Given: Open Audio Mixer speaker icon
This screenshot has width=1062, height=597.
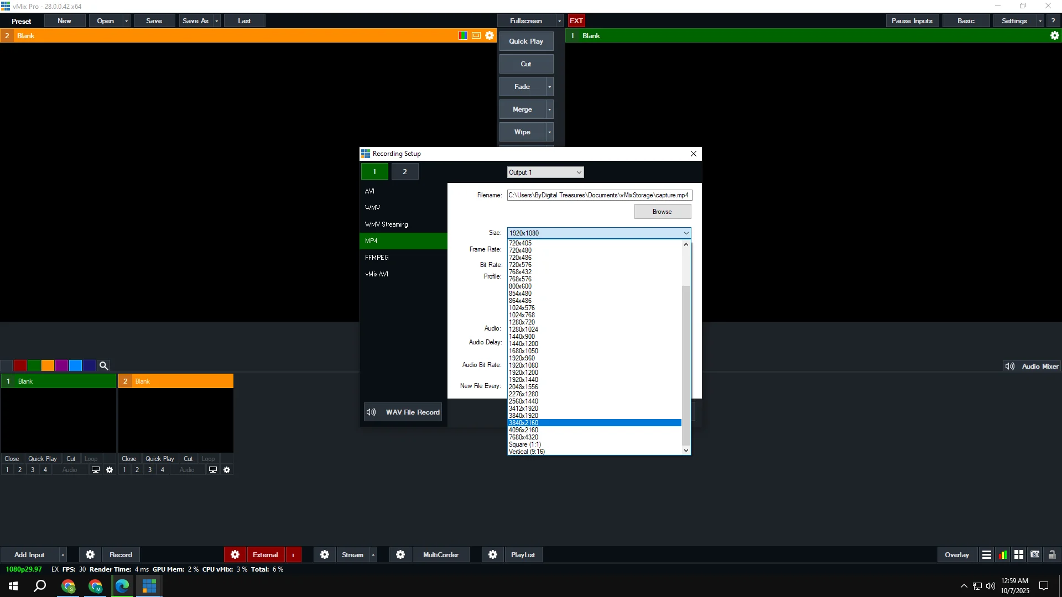Looking at the screenshot, I should (1009, 366).
